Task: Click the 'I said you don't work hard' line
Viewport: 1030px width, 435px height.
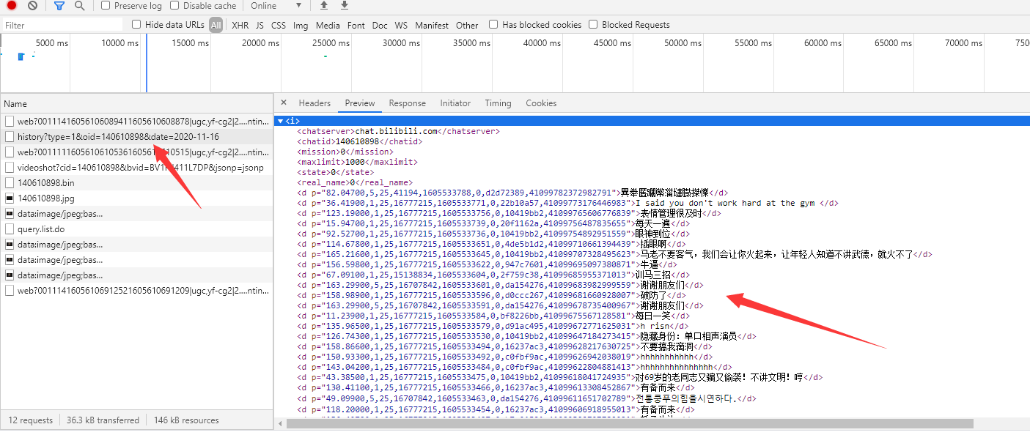Action: pos(567,203)
